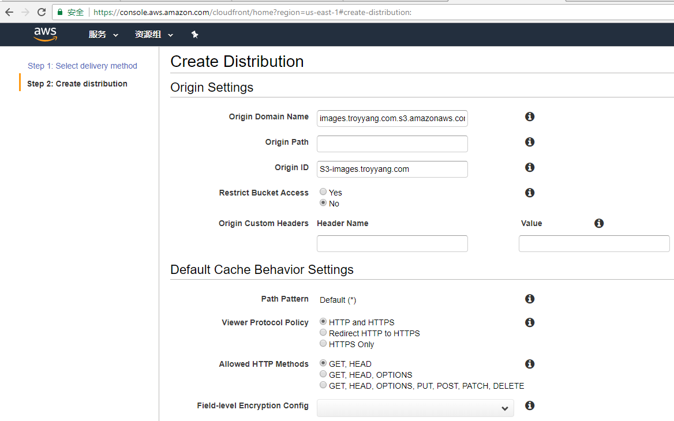Image resolution: width=674 pixels, height=421 pixels.
Task: Open Field-level Encryption Config dropdown
Action: 415,408
